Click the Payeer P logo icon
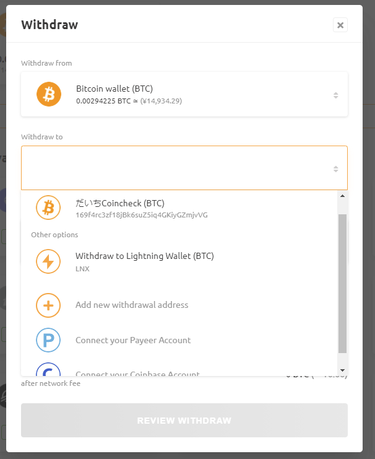This screenshot has width=375, height=459. click(48, 340)
